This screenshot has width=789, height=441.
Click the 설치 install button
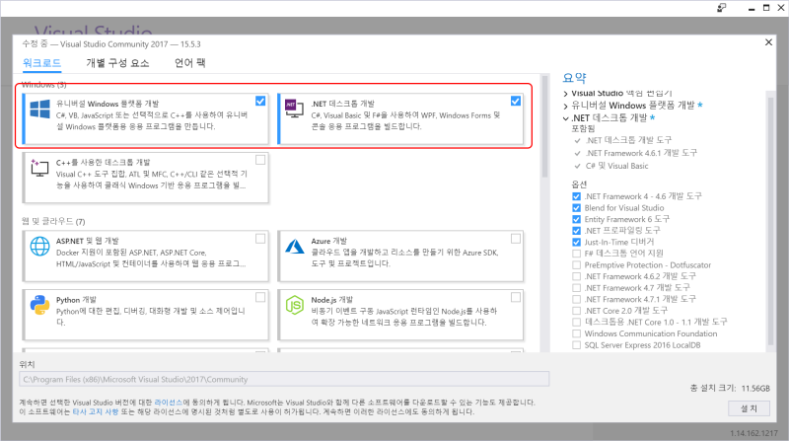749,408
